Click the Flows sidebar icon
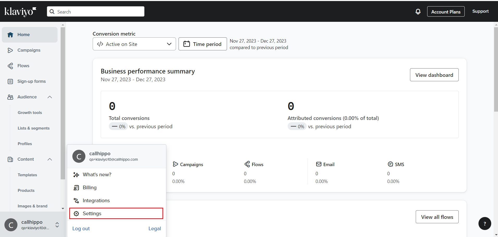Screen dimensions: 498x237 click(x=10, y=66)
